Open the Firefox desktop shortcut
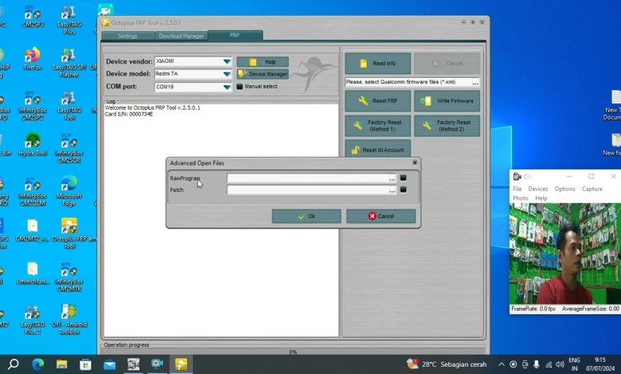This screenshot has height=374, width=621. pos(33,57)
